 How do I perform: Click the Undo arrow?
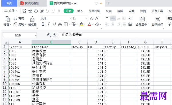click(48, 11)
